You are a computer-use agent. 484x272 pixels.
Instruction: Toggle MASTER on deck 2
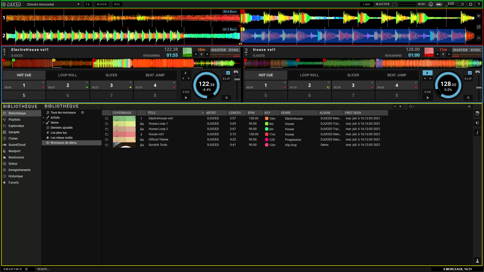pyautogui.click(x=460, y=50)
